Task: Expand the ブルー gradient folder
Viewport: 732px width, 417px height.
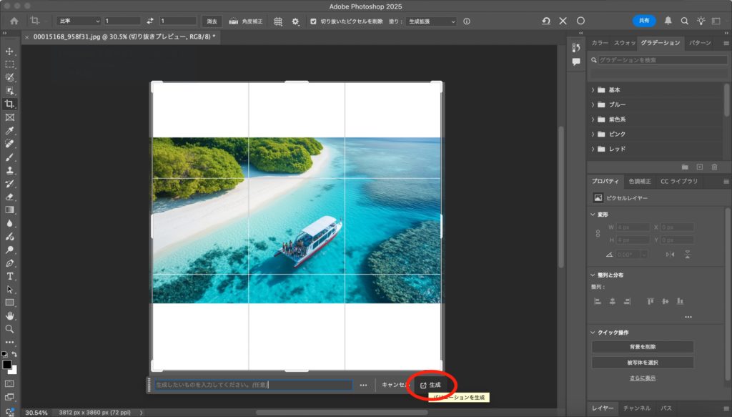Action: tap(593, 104)
